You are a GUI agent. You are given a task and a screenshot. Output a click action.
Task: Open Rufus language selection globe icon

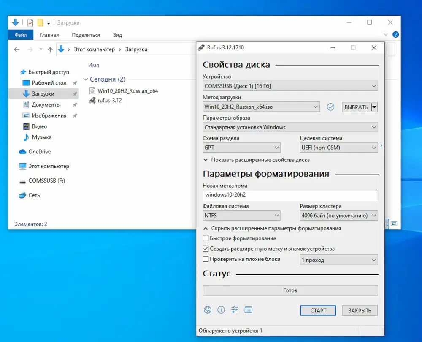(208, 310)
